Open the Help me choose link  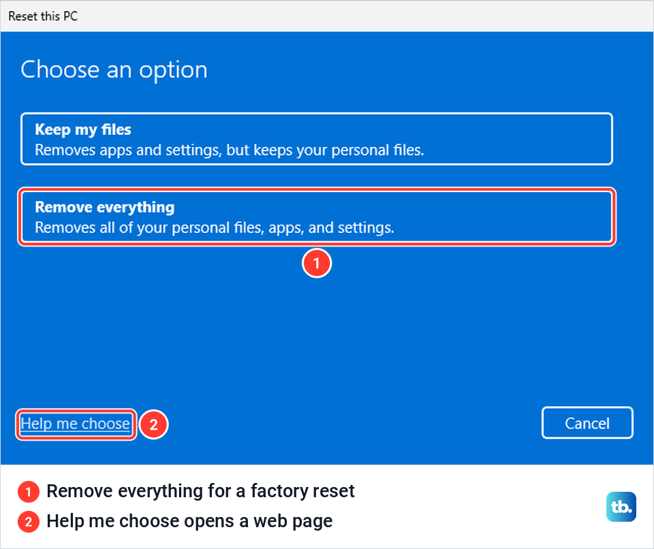point(76,424)
